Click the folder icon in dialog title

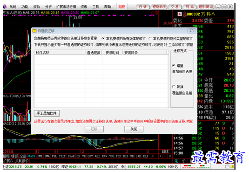[34, 31]
